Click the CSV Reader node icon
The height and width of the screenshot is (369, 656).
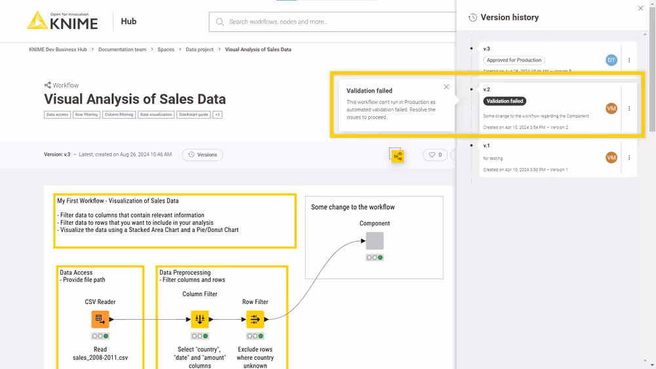coord(100,319)
